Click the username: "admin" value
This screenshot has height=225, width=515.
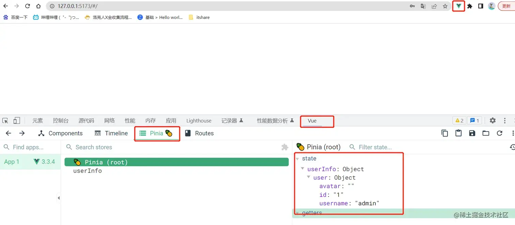pos(367,203)
